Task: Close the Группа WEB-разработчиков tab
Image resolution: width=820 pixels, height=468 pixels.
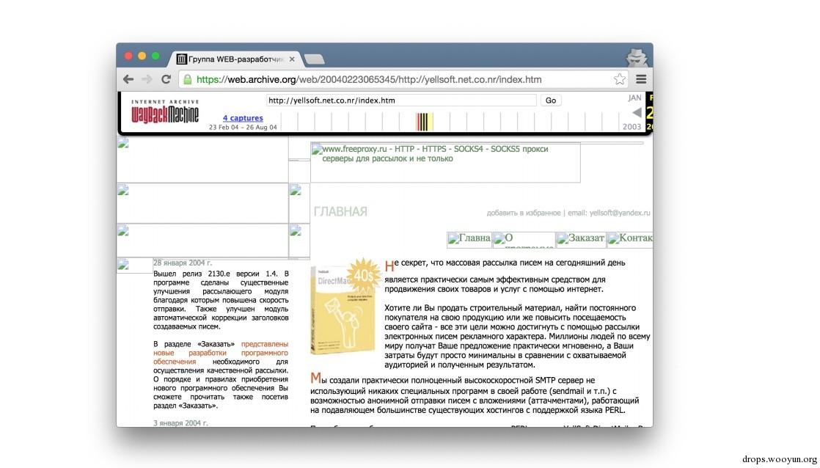Action: click(292, 59)
